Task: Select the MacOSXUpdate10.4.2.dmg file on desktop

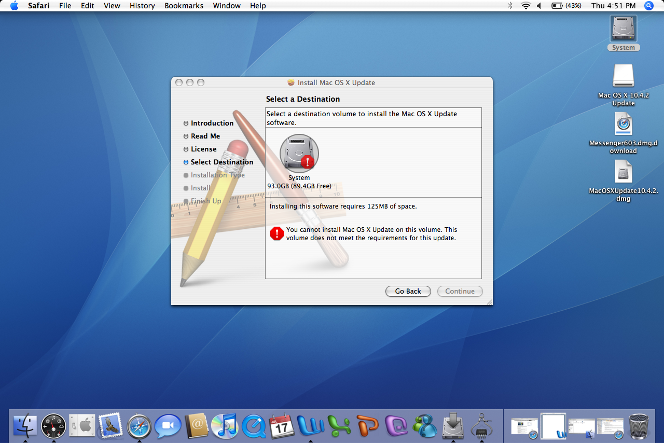Action: (x=624, y=172)
